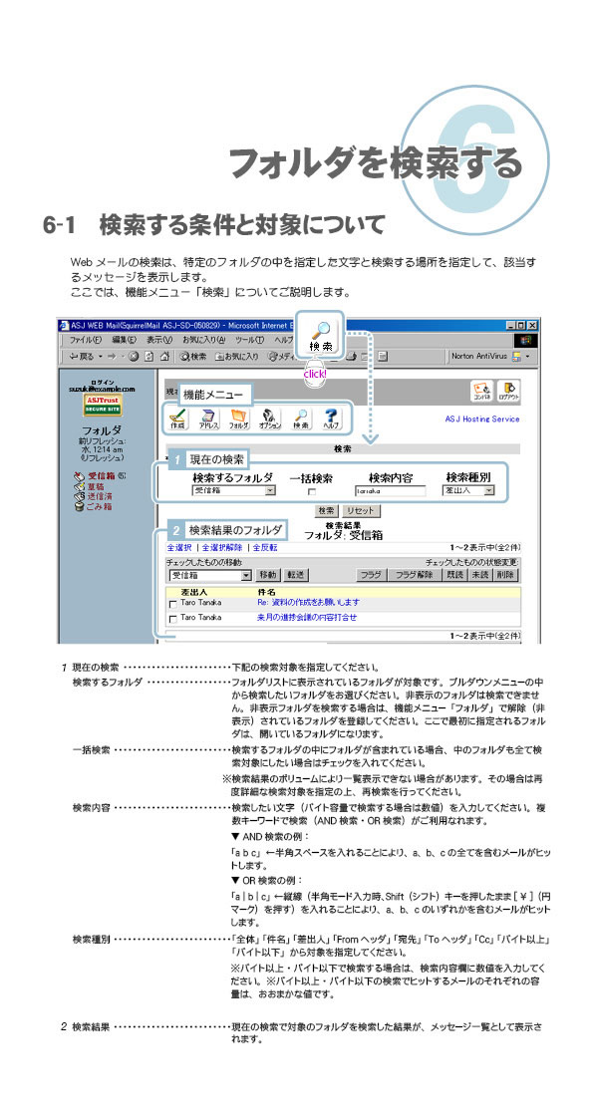The image size is (593, 1119).
Task: Click the ASJ Hosting Service link
Action: (481, 419)
